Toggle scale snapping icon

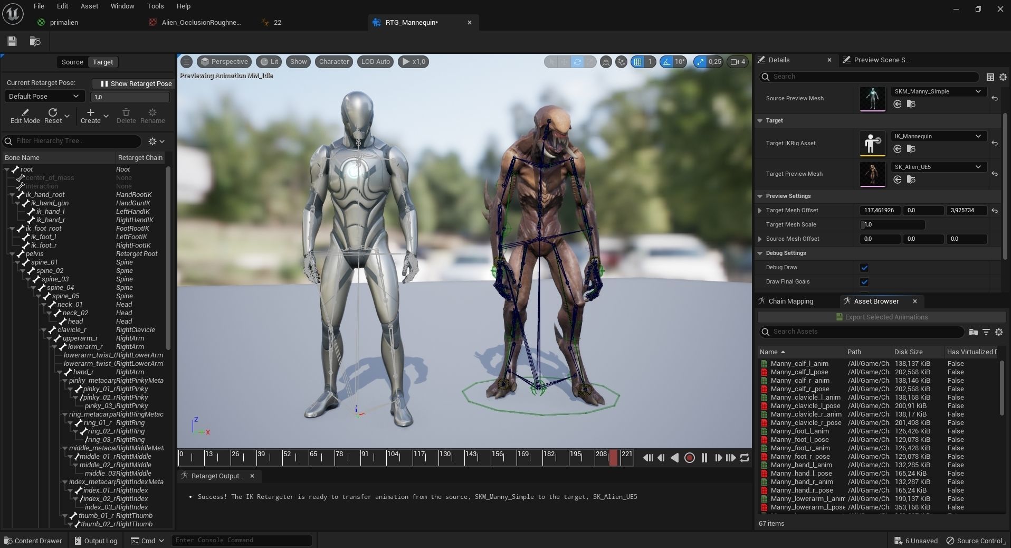click(x=700, y=62)
